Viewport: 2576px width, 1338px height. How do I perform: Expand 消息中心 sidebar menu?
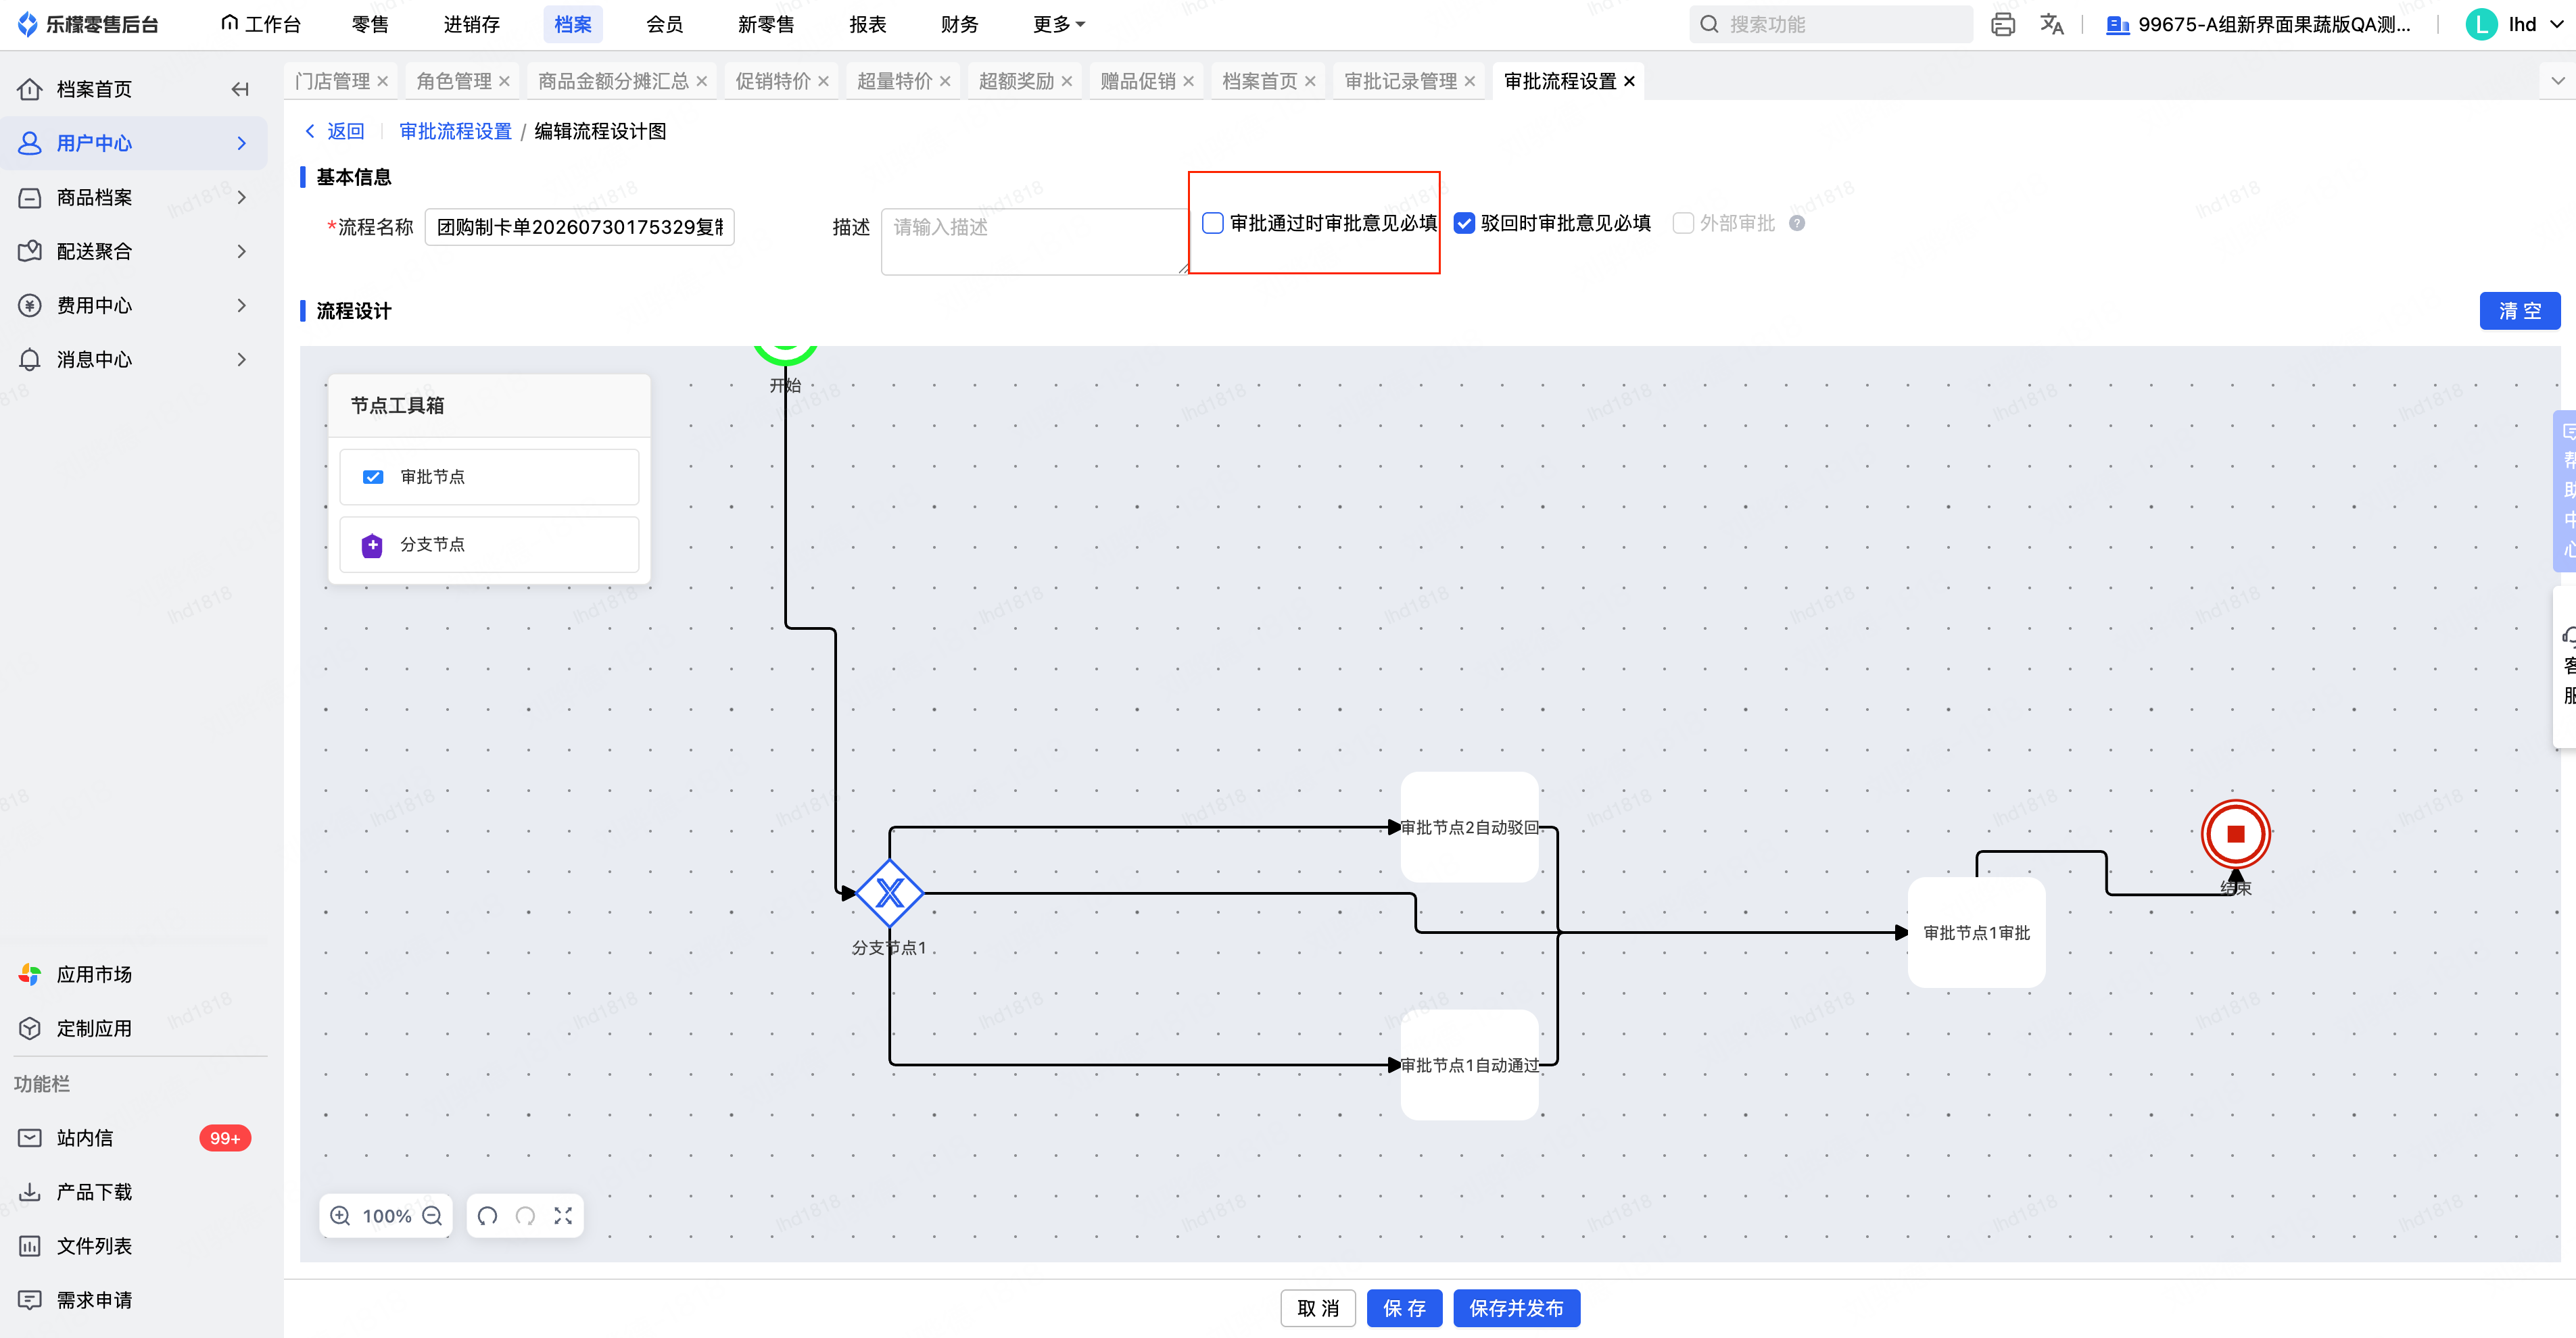click(134, 359)
